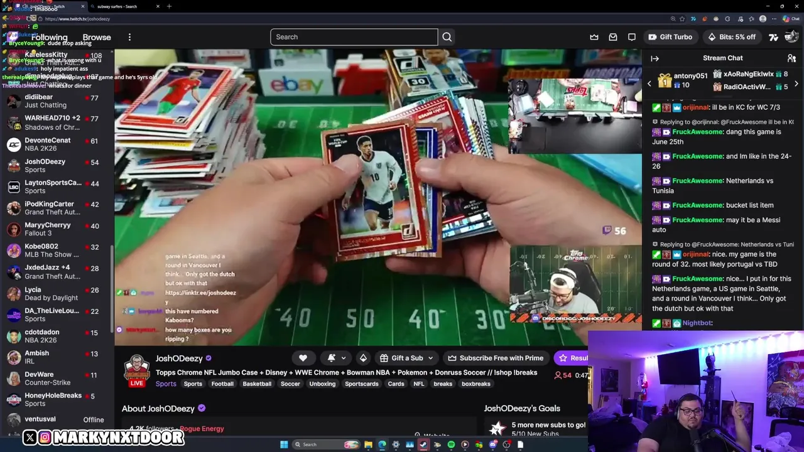
Task: Open Prime loot crown icon
Action: tap(594, 37)
